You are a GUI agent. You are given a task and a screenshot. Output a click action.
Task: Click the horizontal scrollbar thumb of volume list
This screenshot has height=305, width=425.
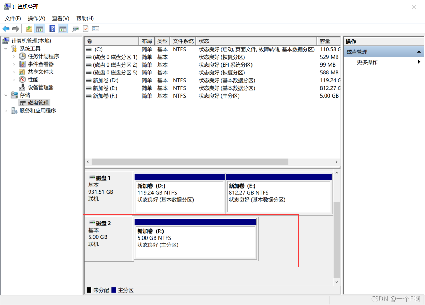coord(190,162)
